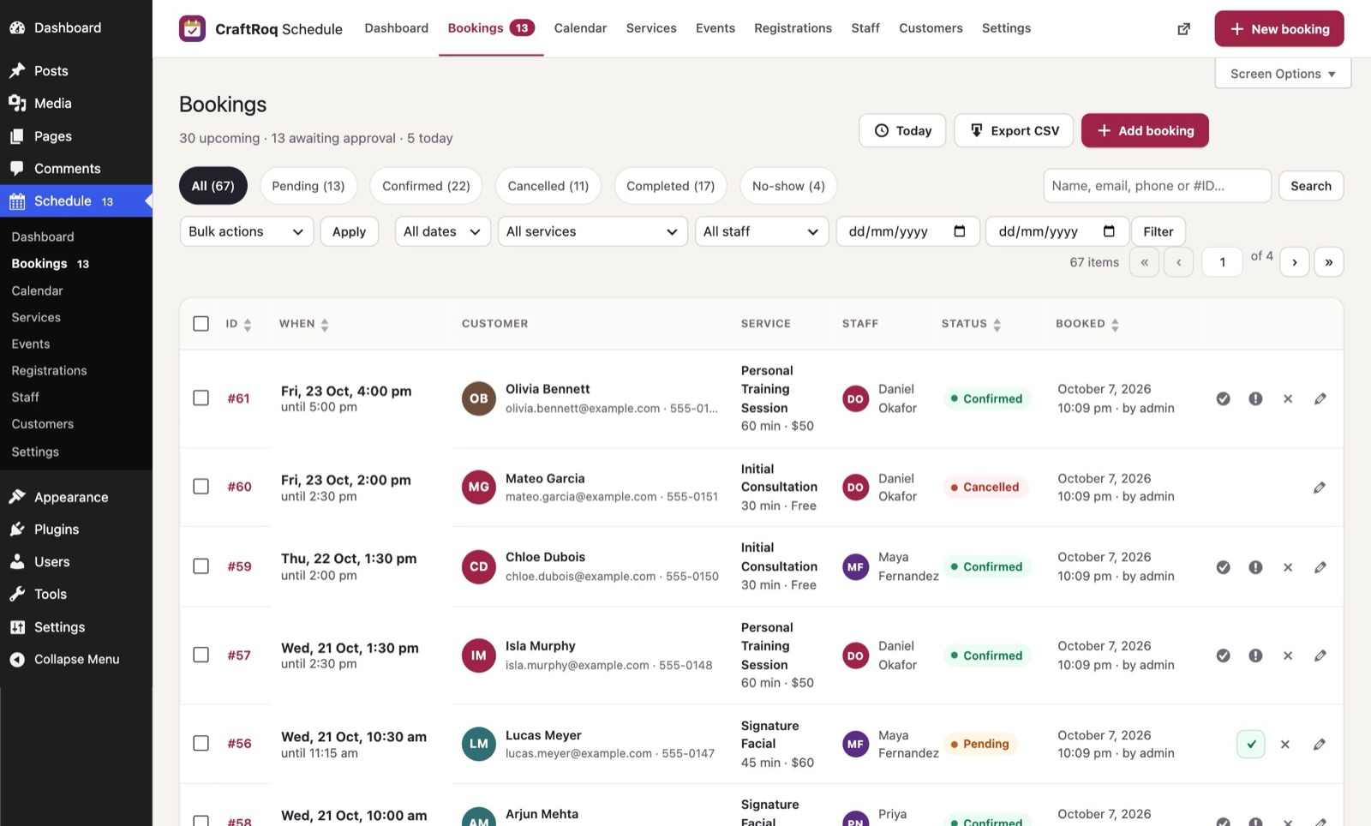
Task: Edit booking #56 via the pencil icon
Action: [x=1320, y=745]
